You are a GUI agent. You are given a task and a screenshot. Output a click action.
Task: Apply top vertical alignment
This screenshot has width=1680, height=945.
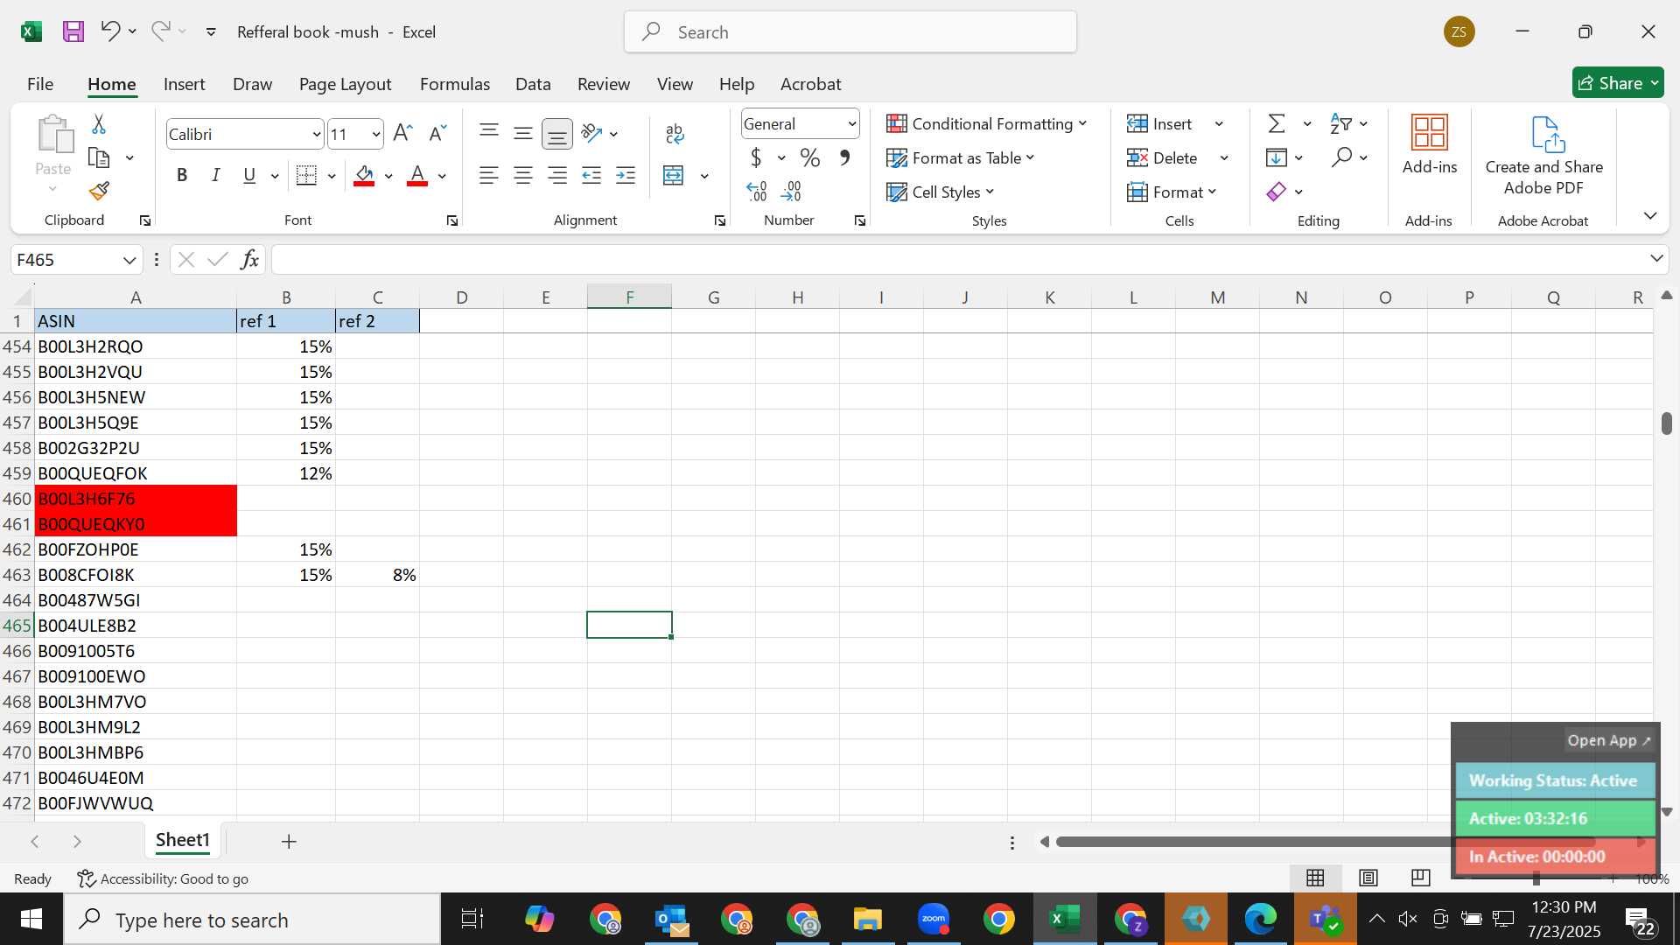489,133
